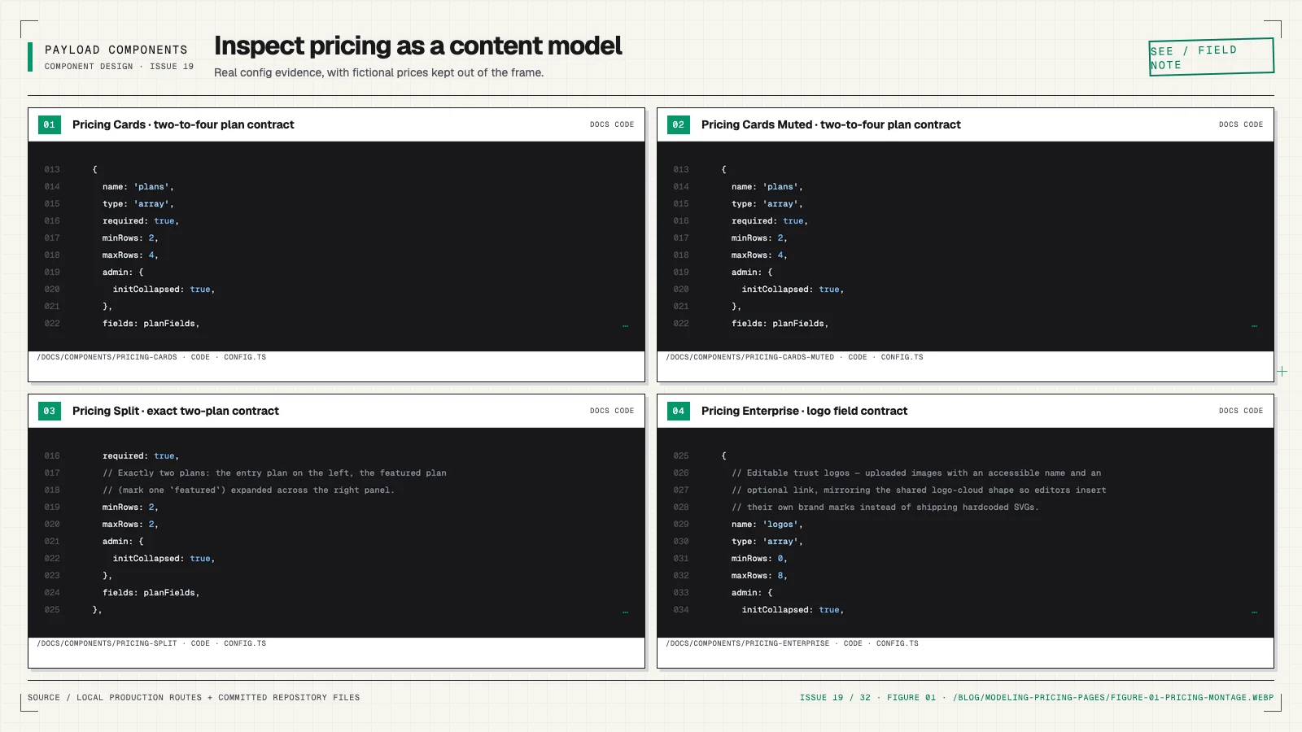Click the green 04 badge on Pricing Enterprise

pos(679,411)
